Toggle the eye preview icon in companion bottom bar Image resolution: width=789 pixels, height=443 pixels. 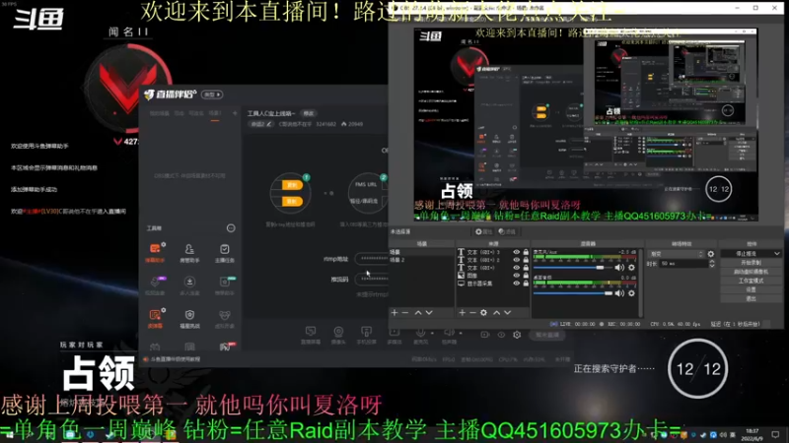coord(501,335)
